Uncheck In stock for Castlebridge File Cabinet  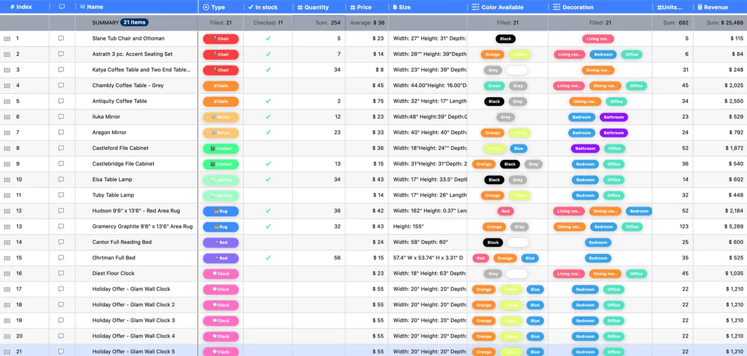[268, 164]
